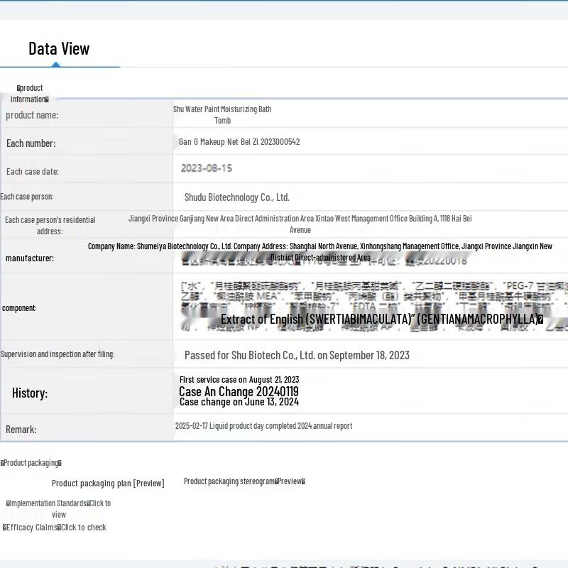
Task: Click the History: field label
Action: (x=30, y=393)
